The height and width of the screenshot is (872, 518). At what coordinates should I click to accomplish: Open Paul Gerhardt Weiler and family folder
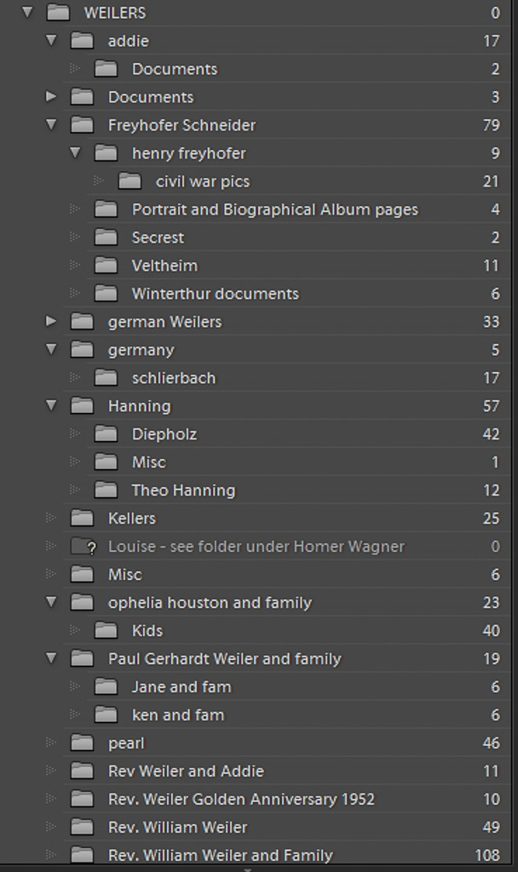[x=286, y=659]
